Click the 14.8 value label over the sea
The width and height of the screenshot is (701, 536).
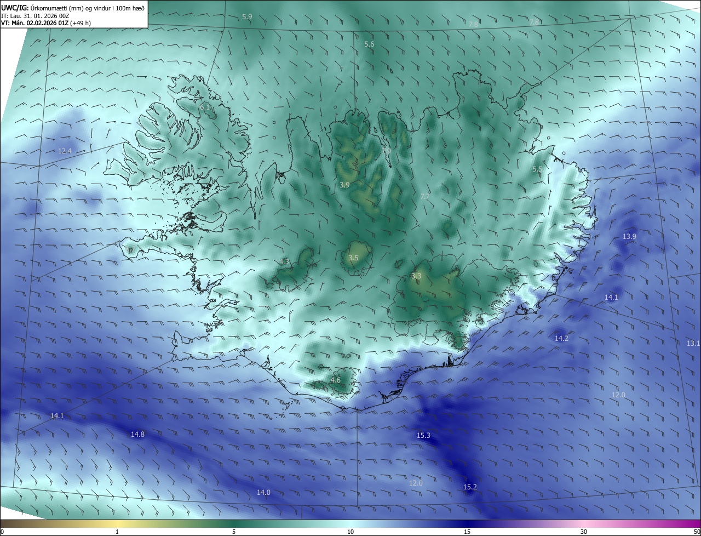pos(137,434)
